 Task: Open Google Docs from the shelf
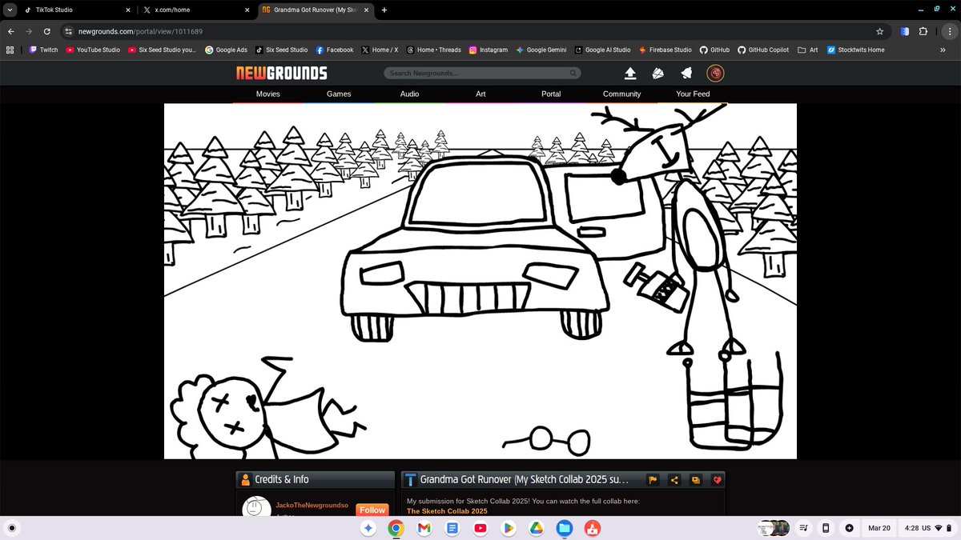[x=452, y=528]
